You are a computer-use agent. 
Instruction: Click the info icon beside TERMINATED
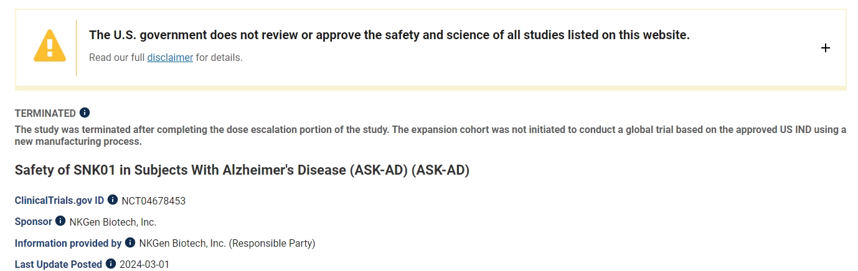point(85,113)
